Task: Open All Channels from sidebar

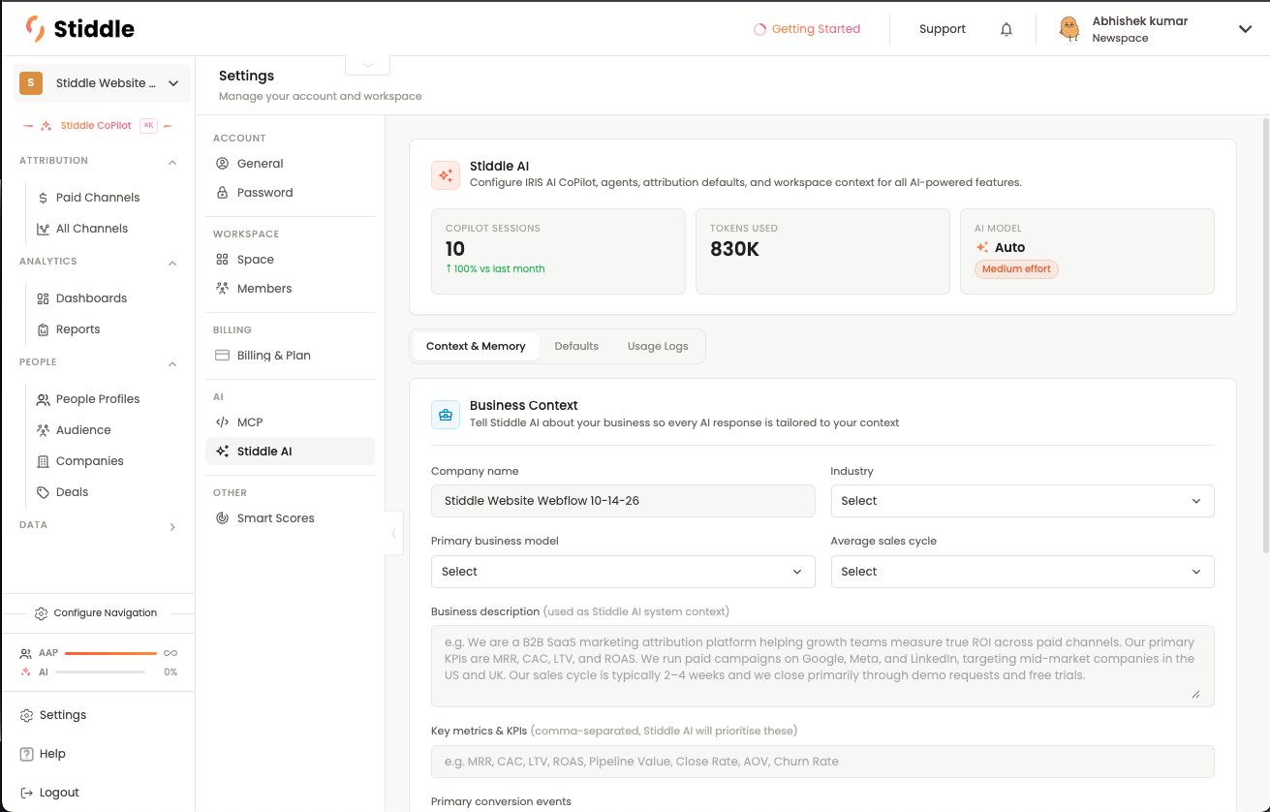Action: coord(92,229)
